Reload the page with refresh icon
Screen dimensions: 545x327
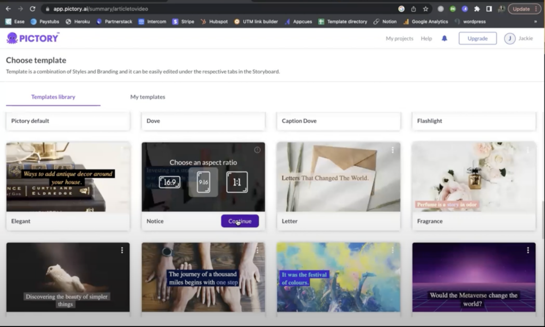(32, 9)
